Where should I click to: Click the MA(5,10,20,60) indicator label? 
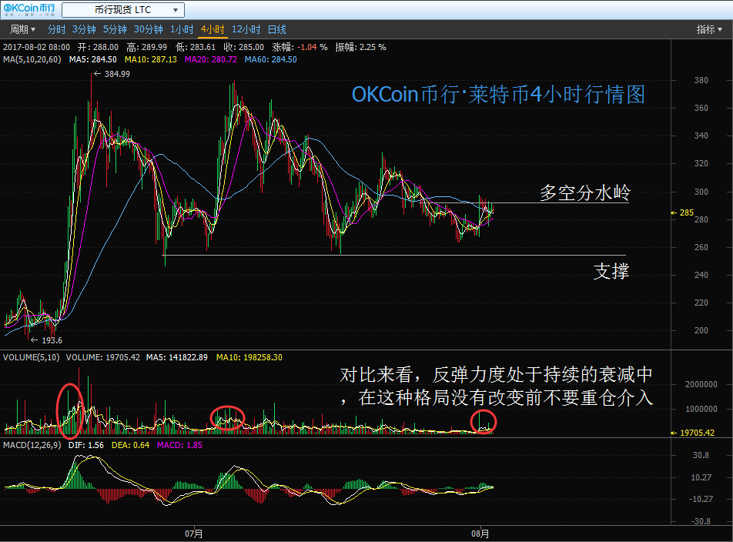click(x=34, y=59)
